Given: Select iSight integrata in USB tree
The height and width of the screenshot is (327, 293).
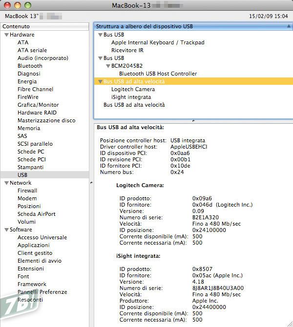Looking at the screenshot, I should [131, 97].
